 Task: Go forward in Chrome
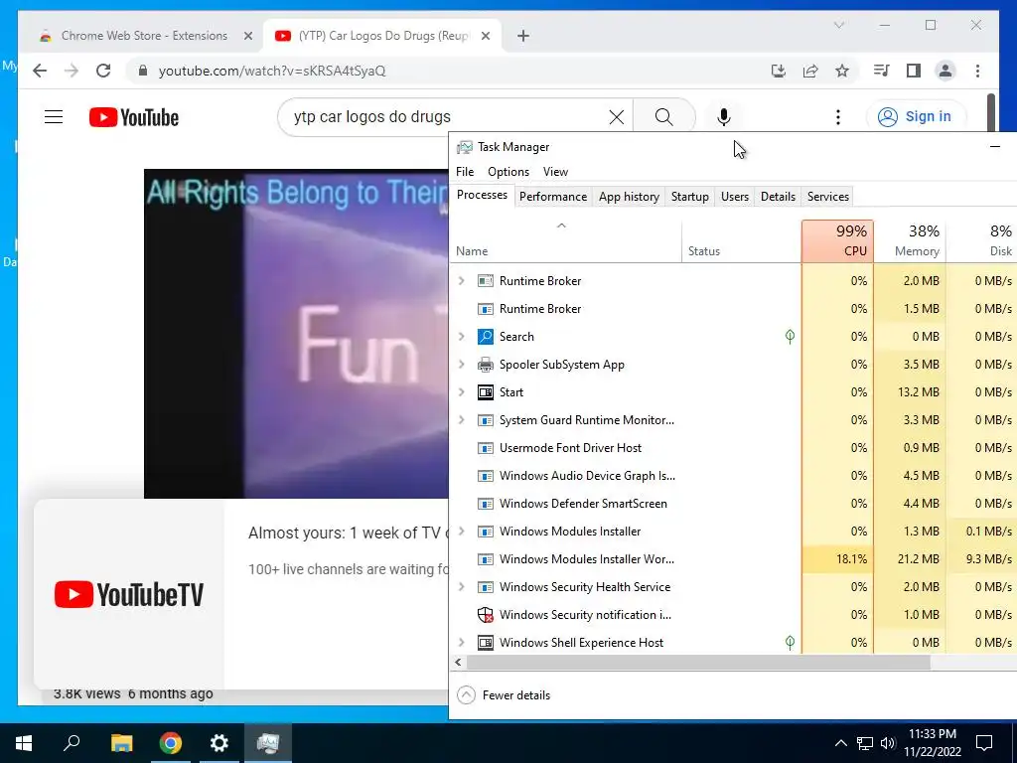tap(72, 71)
